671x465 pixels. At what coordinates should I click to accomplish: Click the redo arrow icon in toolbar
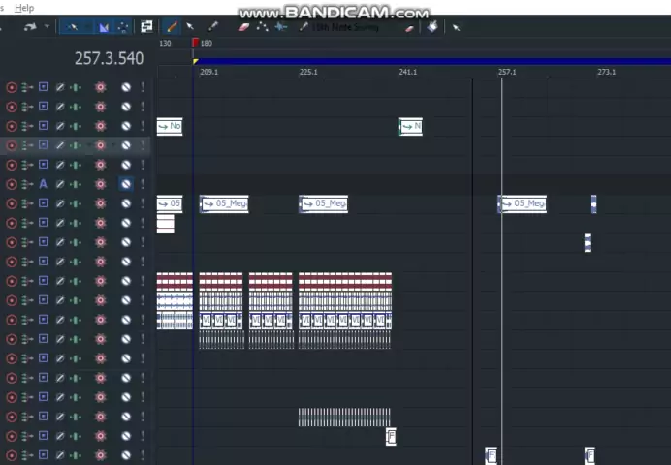[x=30, y=27]
